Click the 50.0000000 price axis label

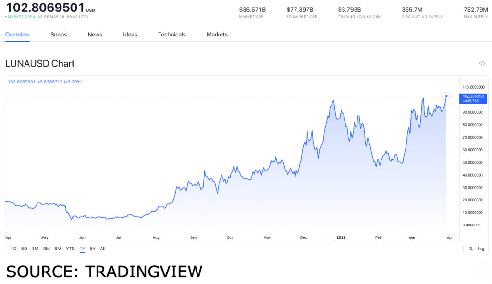[x=473, y=162]
